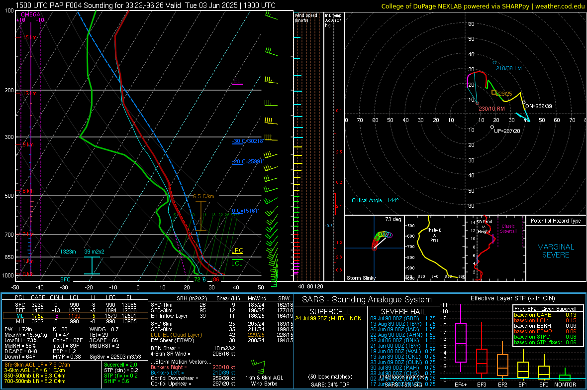Click the effective inflow layer bracket labeled 1323m
This screenshot has width=587, height=390.
92,265
